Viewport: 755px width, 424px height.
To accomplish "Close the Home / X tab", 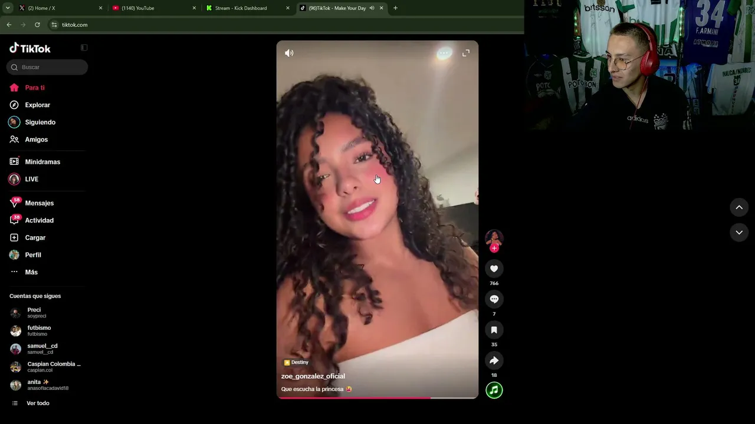I will coord(100,8).
